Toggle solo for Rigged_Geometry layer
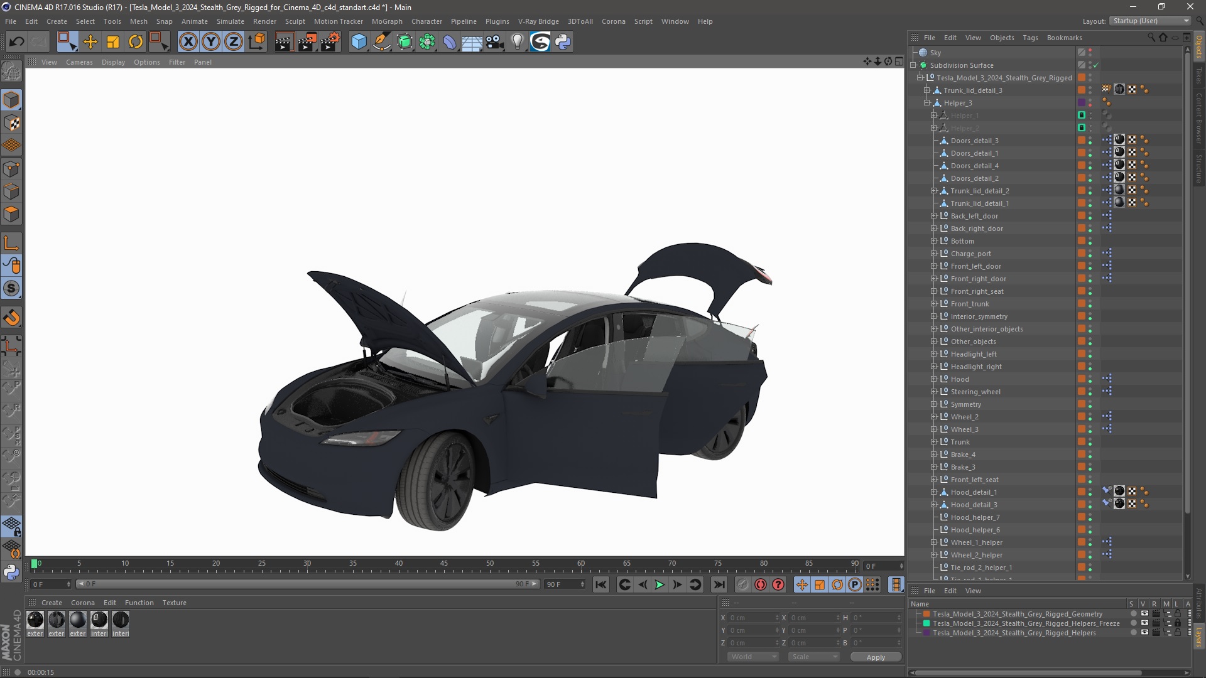Image resolution: width=1206 pixels, height=678 pixels. coord(1133,614)
